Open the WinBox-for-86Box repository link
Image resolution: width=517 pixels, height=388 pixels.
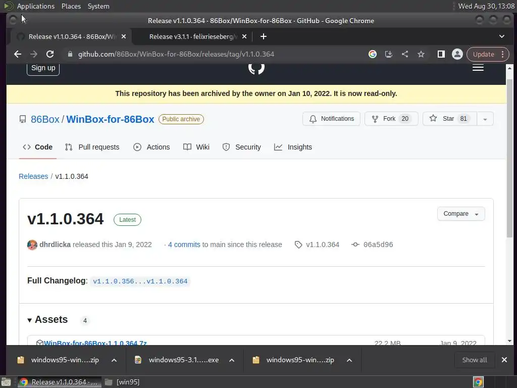tap(110, 119)
